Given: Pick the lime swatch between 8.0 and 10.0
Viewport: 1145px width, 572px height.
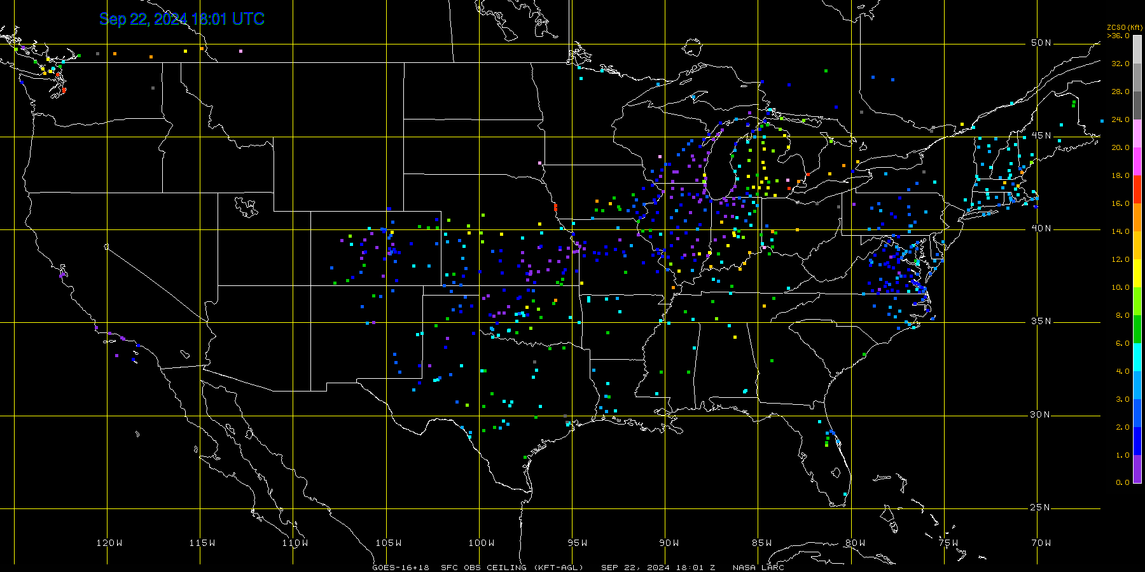Looking at the screenshot, I should point(1137,301).
